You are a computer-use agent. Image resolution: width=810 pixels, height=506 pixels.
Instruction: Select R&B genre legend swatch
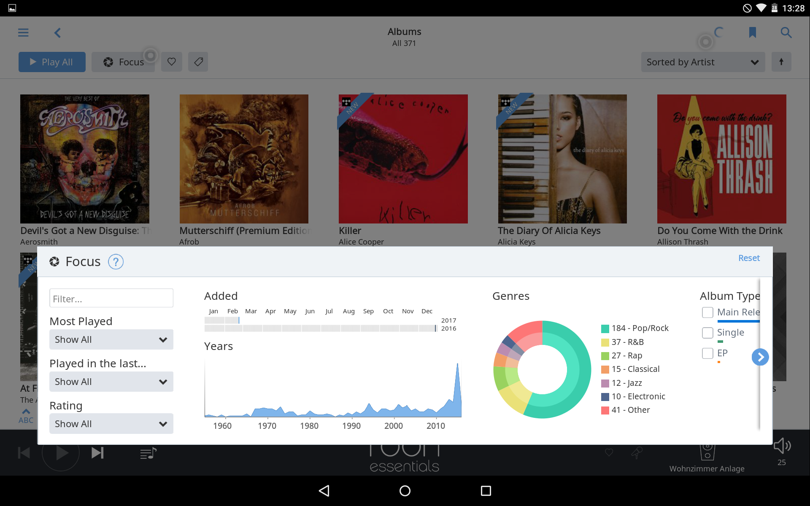pos(605,342)
